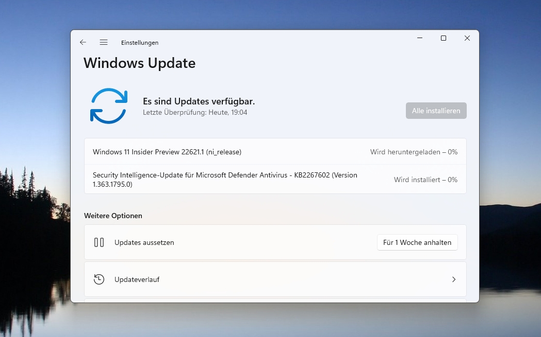Click the history clock icon beside Updateverlauf
Viewport: 541px width, 337px height.
[99, 279]
